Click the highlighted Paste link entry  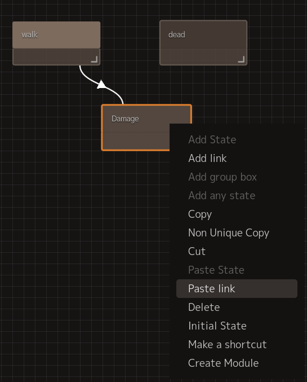[x=237, y=288]
